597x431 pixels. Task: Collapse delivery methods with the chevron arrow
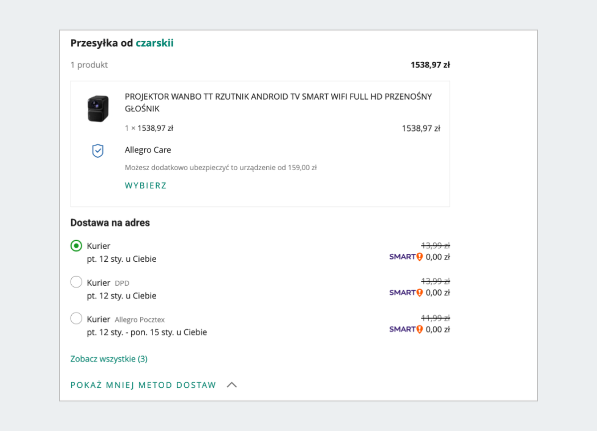click(231, 385)
